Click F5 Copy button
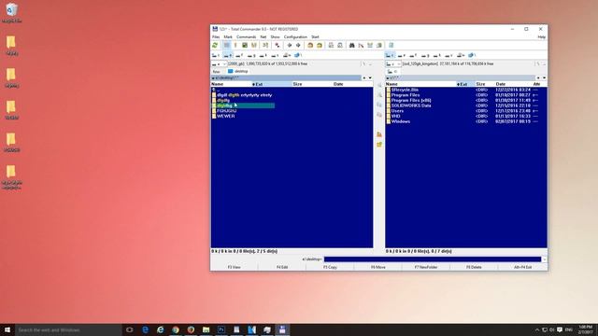The width and height of the screenshot is (598, 336). tap(330, 268)
